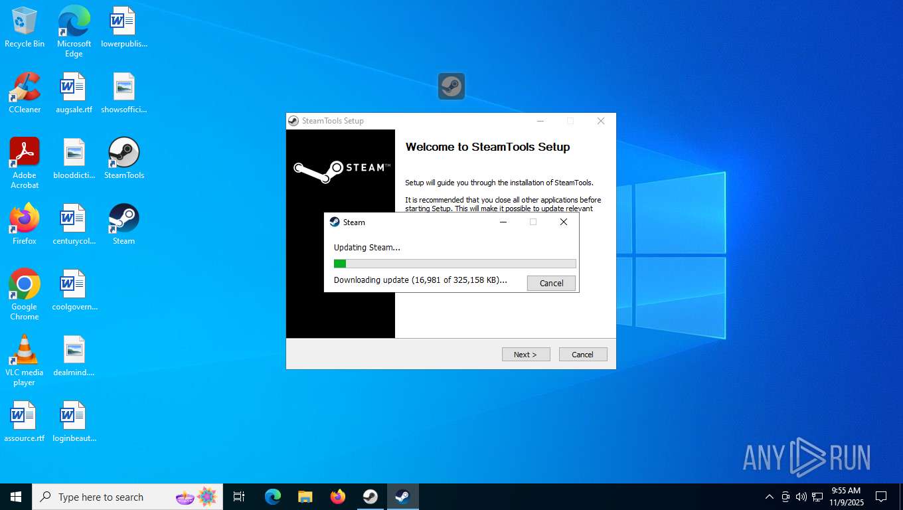903x510 pixels.
Task: Open Task View on the taskbar
Action: [239, 497]
